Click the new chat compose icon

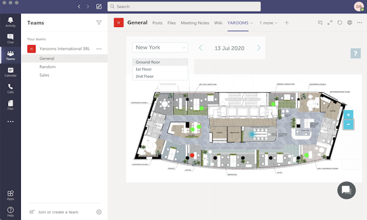pyautogui.click(x=98, y=7)
